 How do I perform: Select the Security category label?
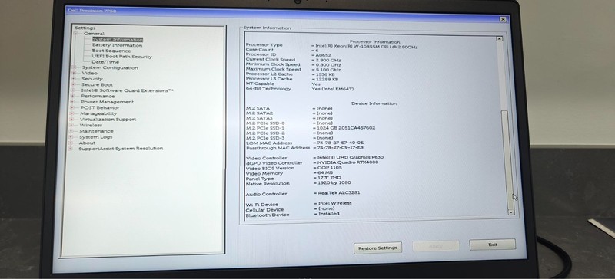point(91,79)
